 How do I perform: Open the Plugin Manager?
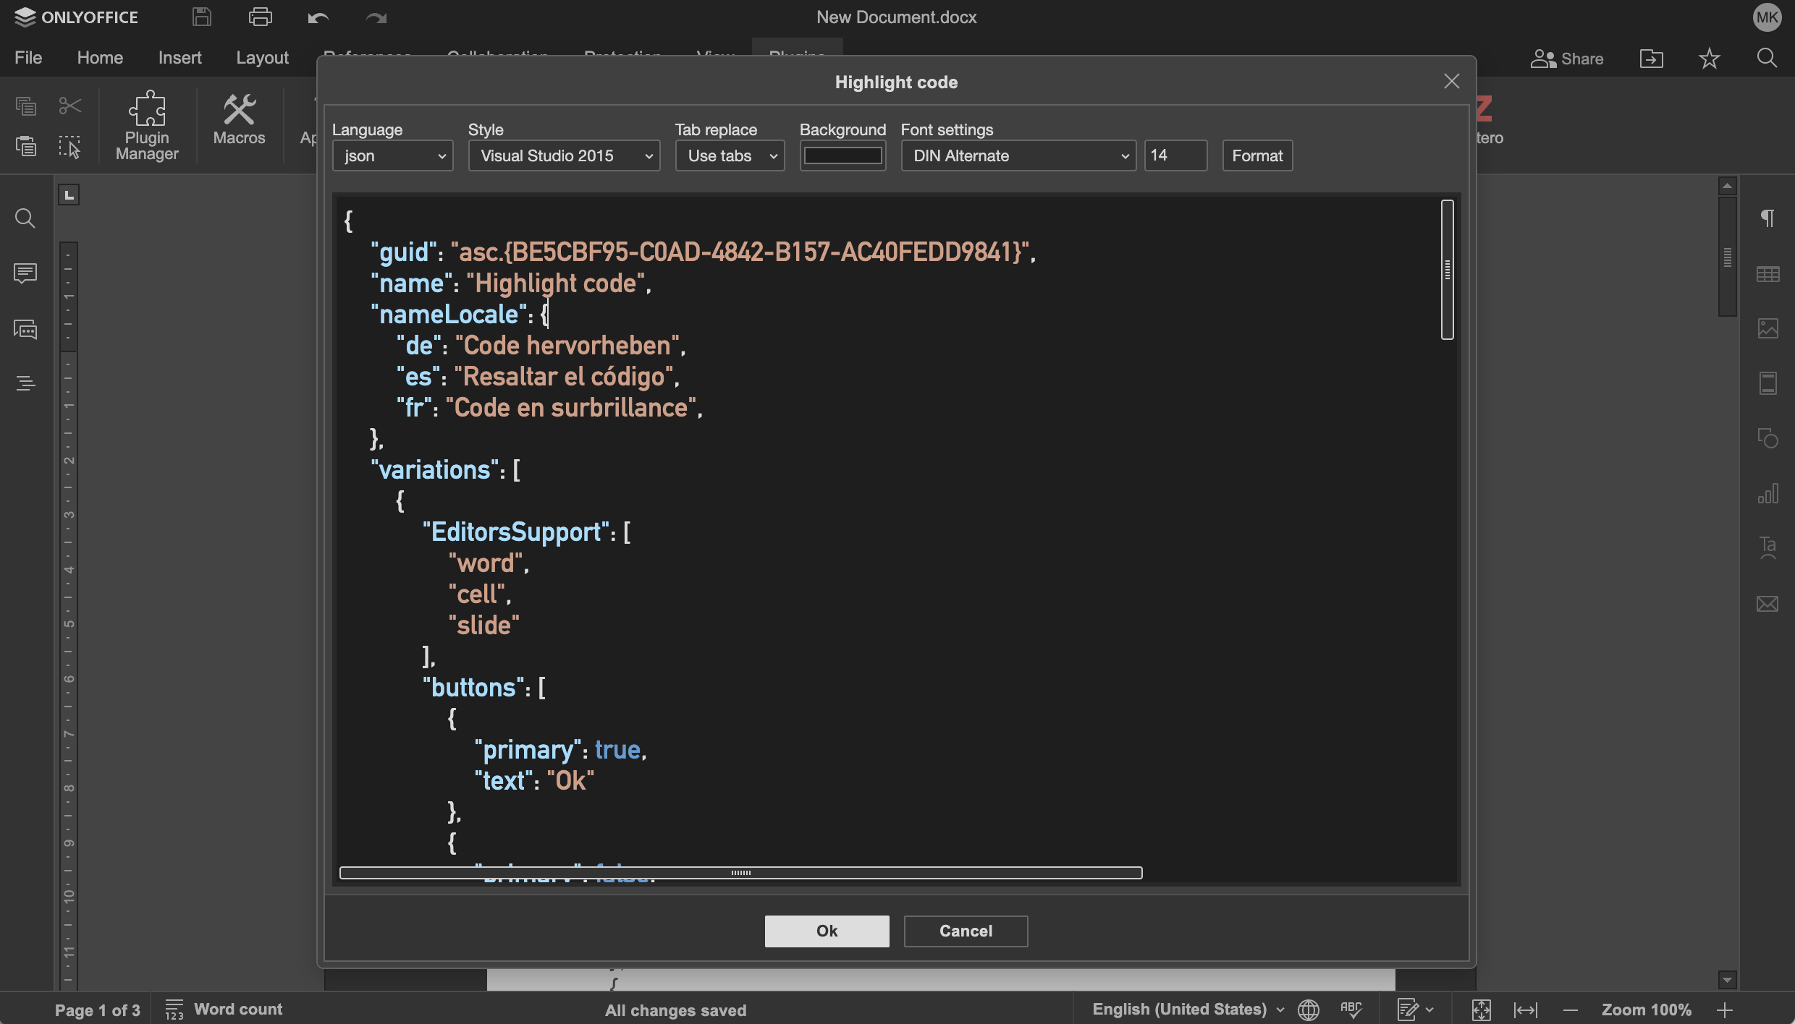pyautogui.click(x=147, y=124)
